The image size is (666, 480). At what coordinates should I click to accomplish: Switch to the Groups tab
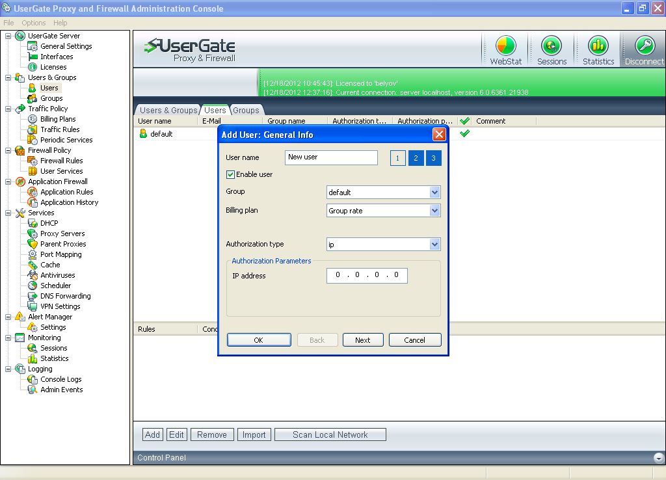click(x=246, y=111)
